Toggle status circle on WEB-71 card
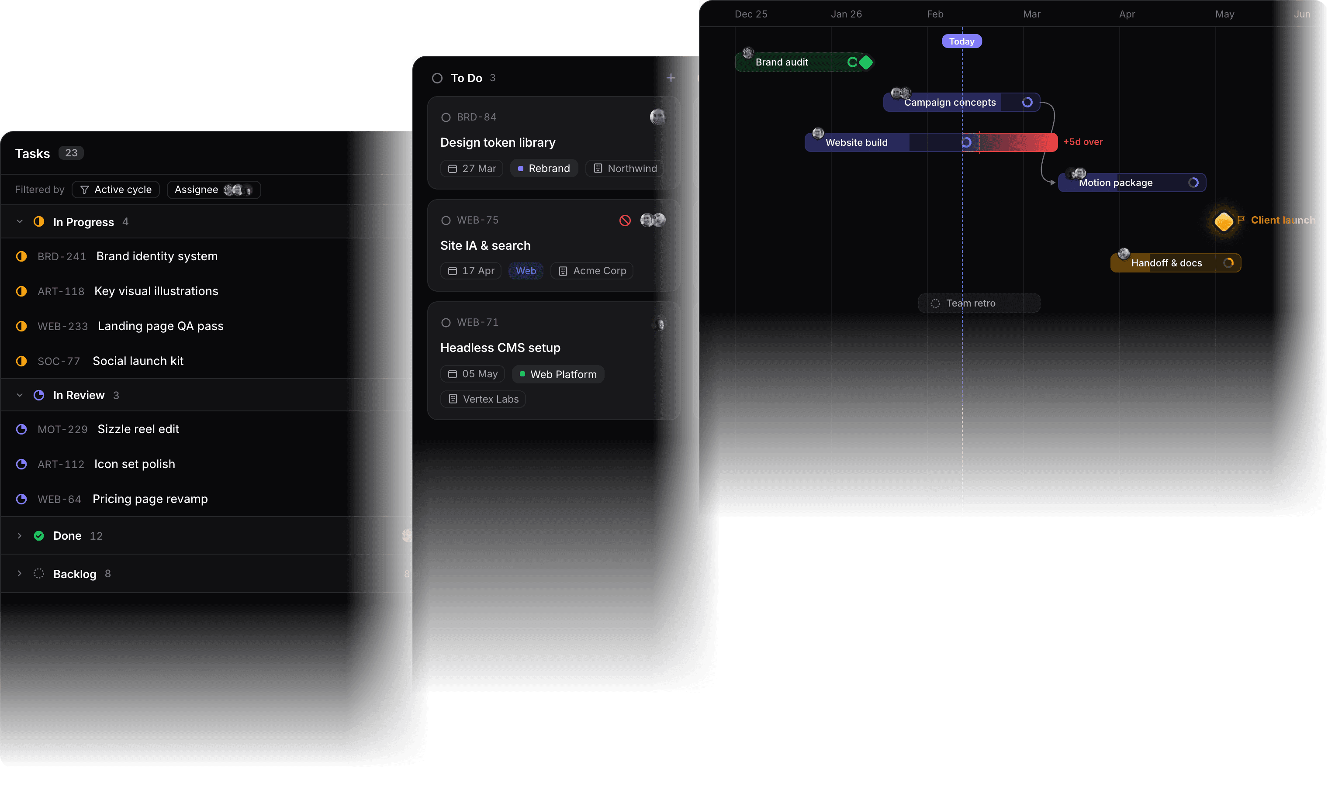The width and height of the screenshot is (1328, 786). (446, 323)
